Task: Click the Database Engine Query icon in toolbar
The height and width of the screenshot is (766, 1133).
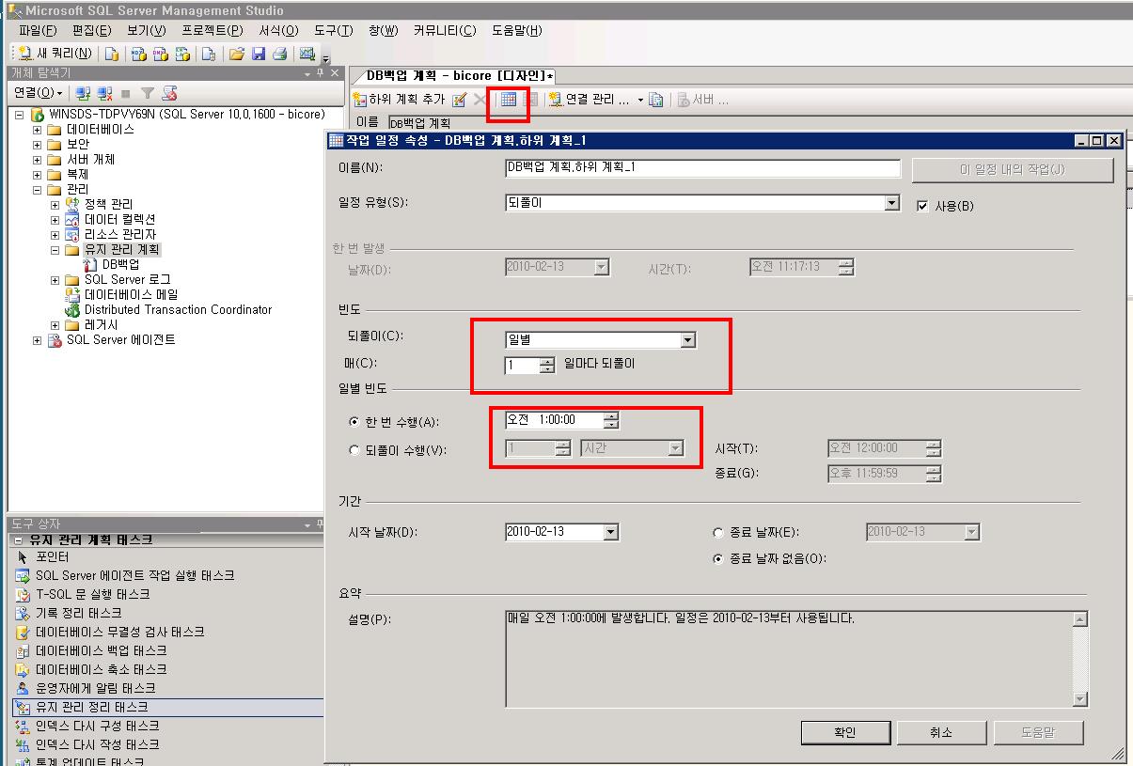Action: click(112, 54)
